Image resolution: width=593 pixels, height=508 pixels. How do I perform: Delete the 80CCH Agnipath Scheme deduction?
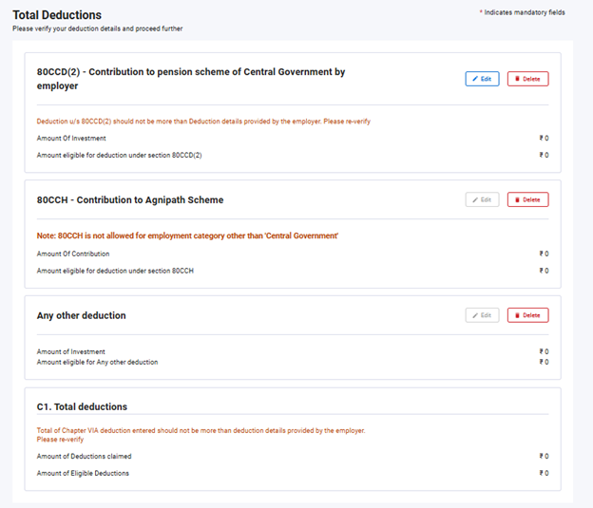click(x=528, y=199)
